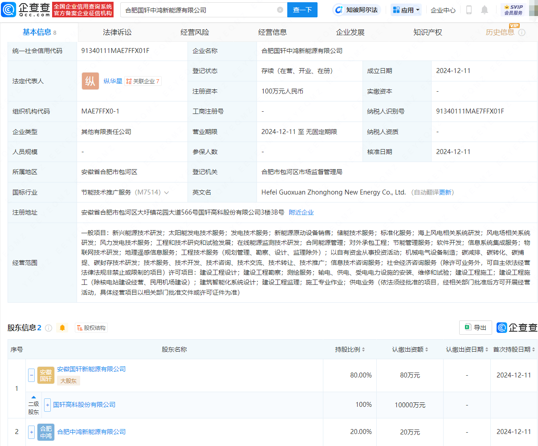
Task: Open the 知识产权 tab
Action: click(428, 32)
